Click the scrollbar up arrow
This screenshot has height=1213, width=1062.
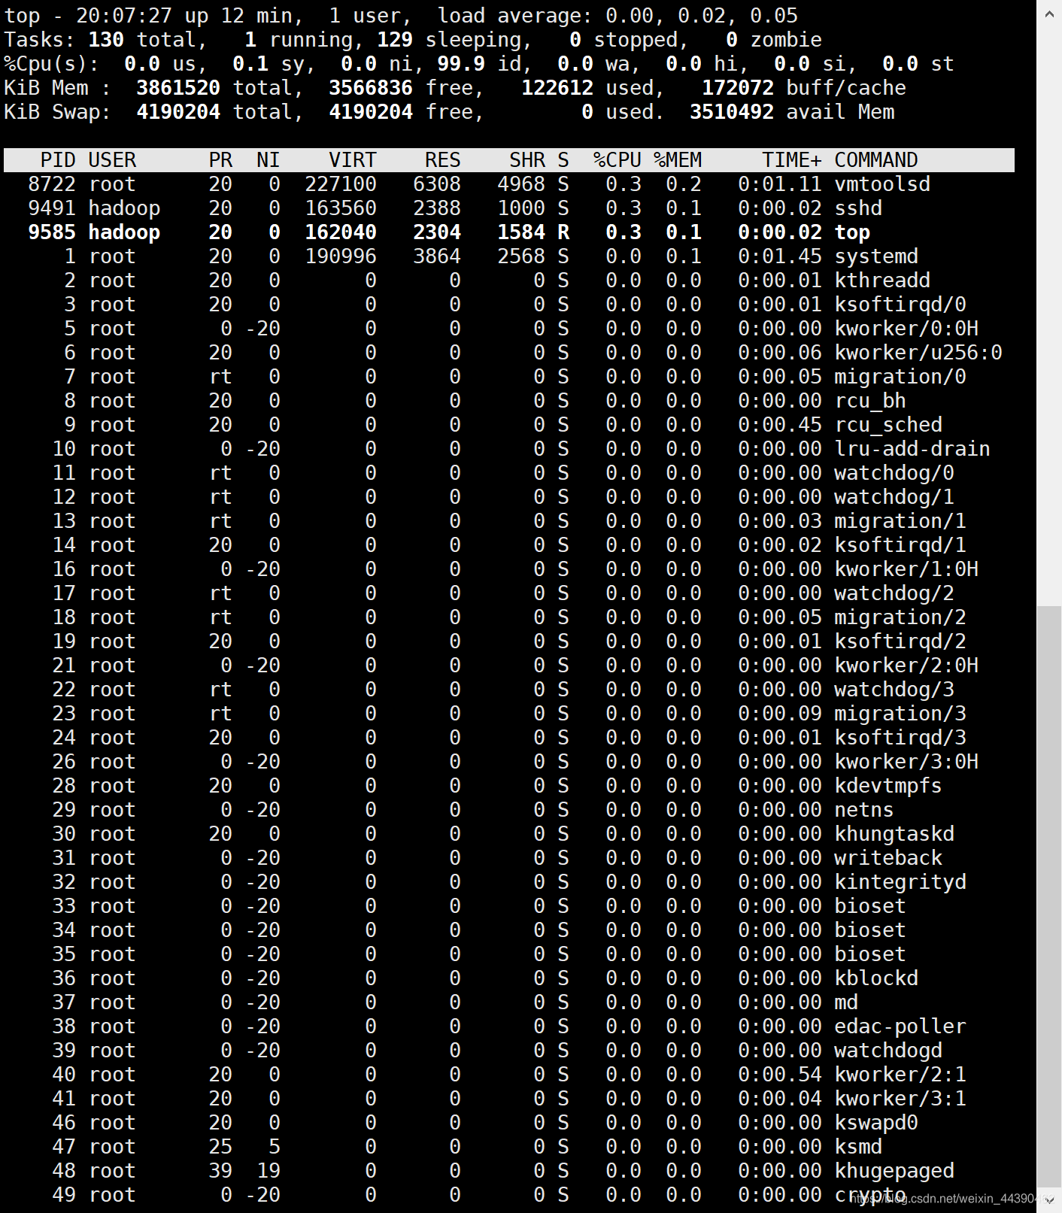click(x=1048, y=13)
